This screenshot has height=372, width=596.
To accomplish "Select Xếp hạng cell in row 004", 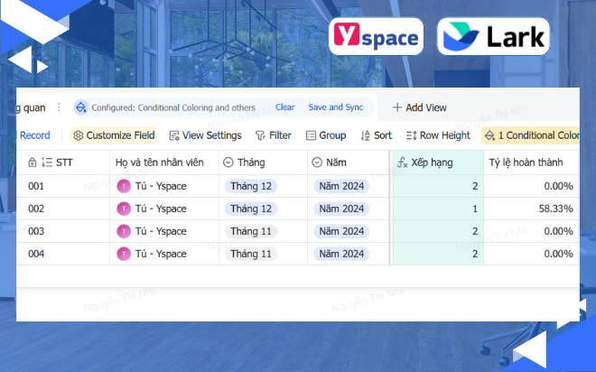I will click(438, 254).
